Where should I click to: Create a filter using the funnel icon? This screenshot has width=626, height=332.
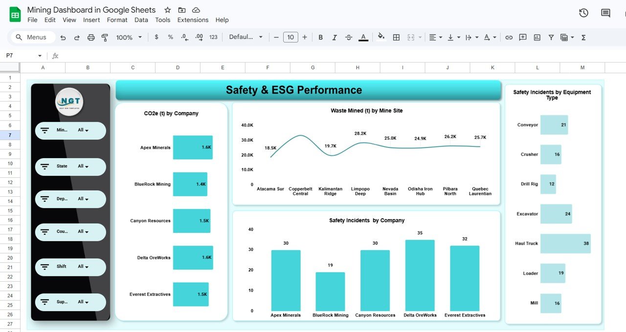[x=551, y=37]
